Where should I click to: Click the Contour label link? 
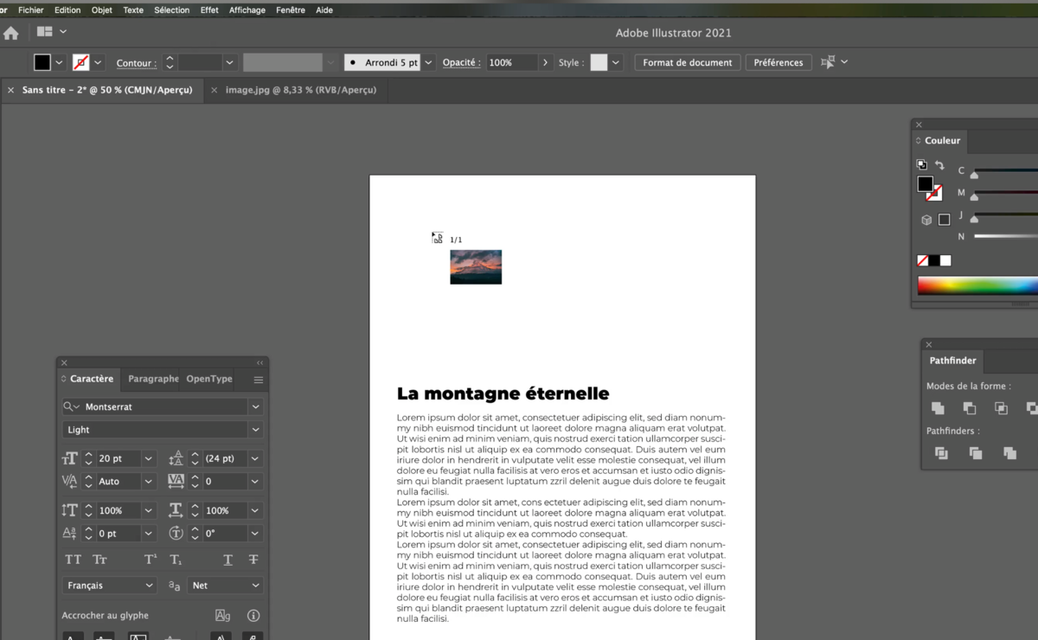[136, 63]
